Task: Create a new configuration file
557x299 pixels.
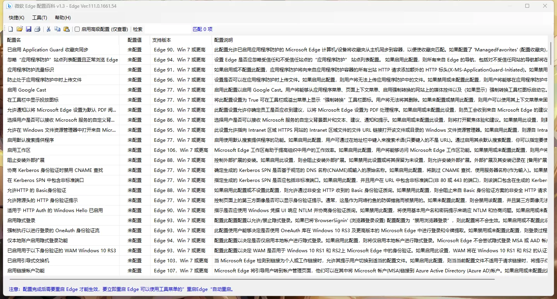Action: (10, 29)
